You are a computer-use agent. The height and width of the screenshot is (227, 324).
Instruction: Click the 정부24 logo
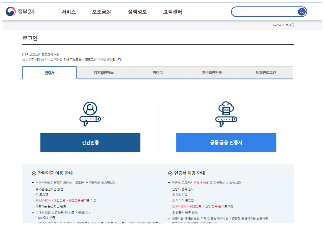(x=20, y=12)
